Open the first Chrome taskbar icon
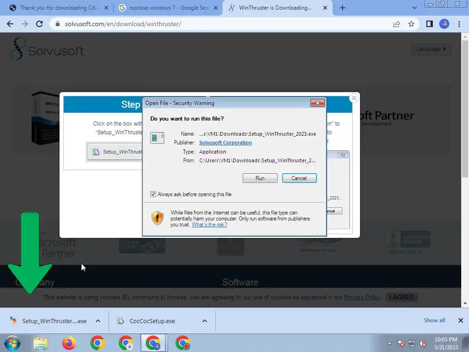Viewport: 469px width, 352px height. [97, 343]
